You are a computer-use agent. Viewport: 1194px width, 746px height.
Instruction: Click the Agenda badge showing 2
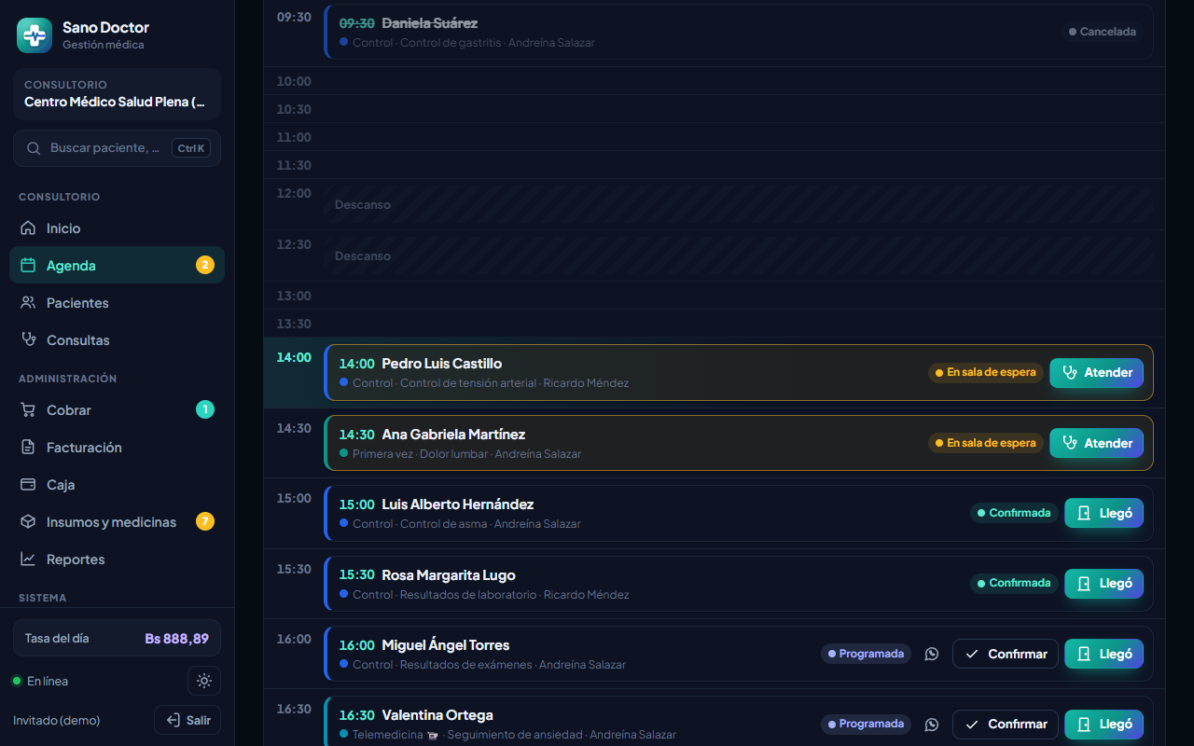[205, 266]
